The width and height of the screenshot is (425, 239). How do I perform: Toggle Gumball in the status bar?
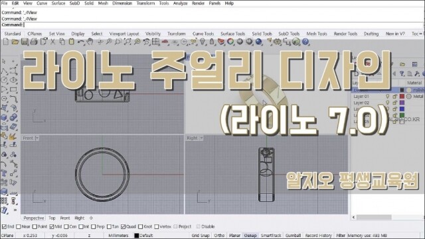pyautogui.click(x=293, y=236)
